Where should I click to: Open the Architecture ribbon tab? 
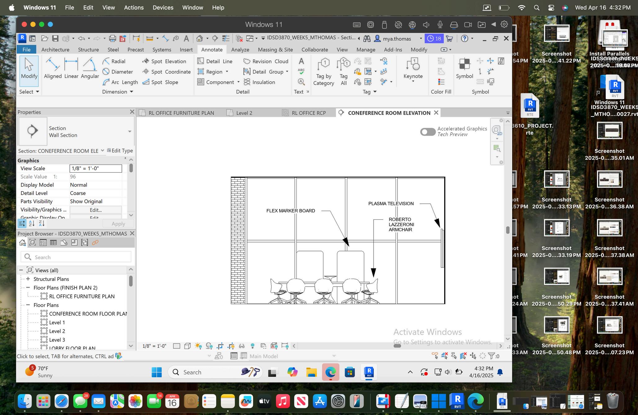(x=55, y=50)
